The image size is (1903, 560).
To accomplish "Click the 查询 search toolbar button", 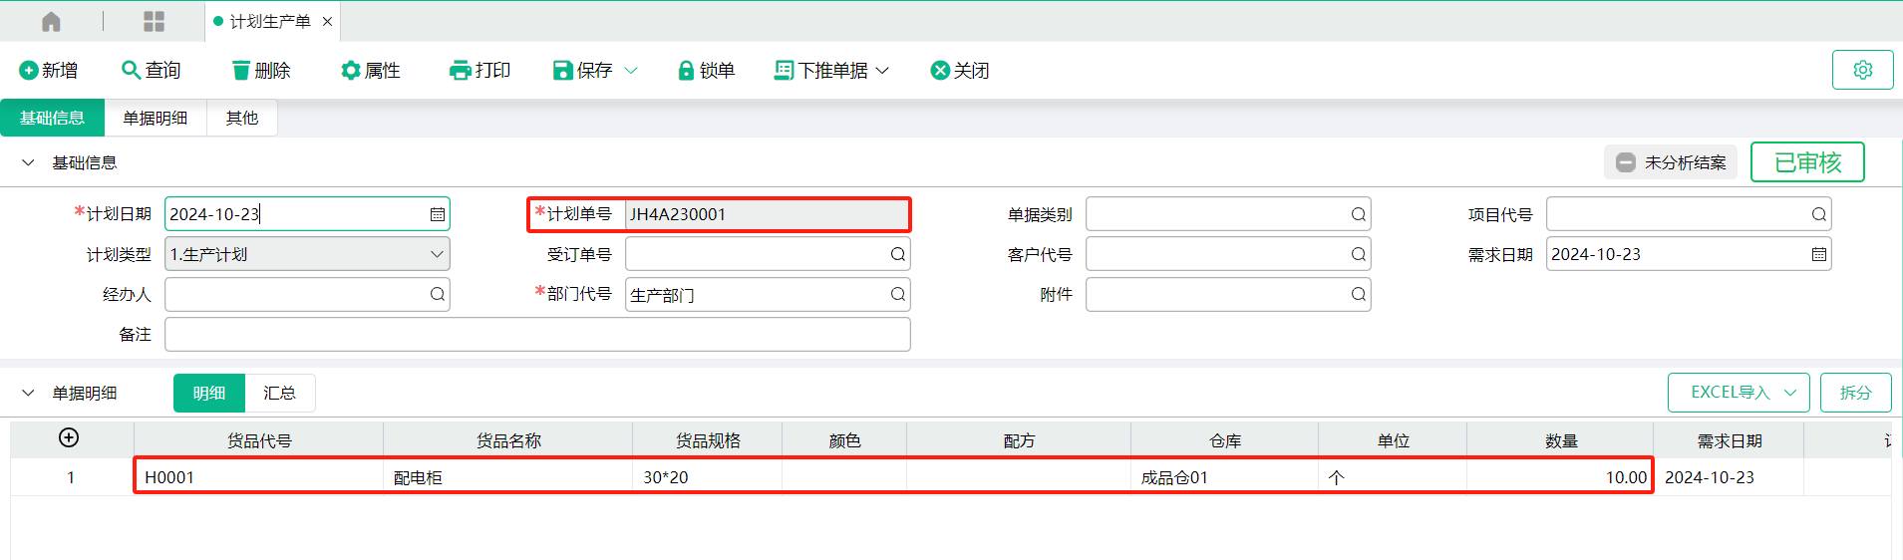I will [x=151, y=71].
